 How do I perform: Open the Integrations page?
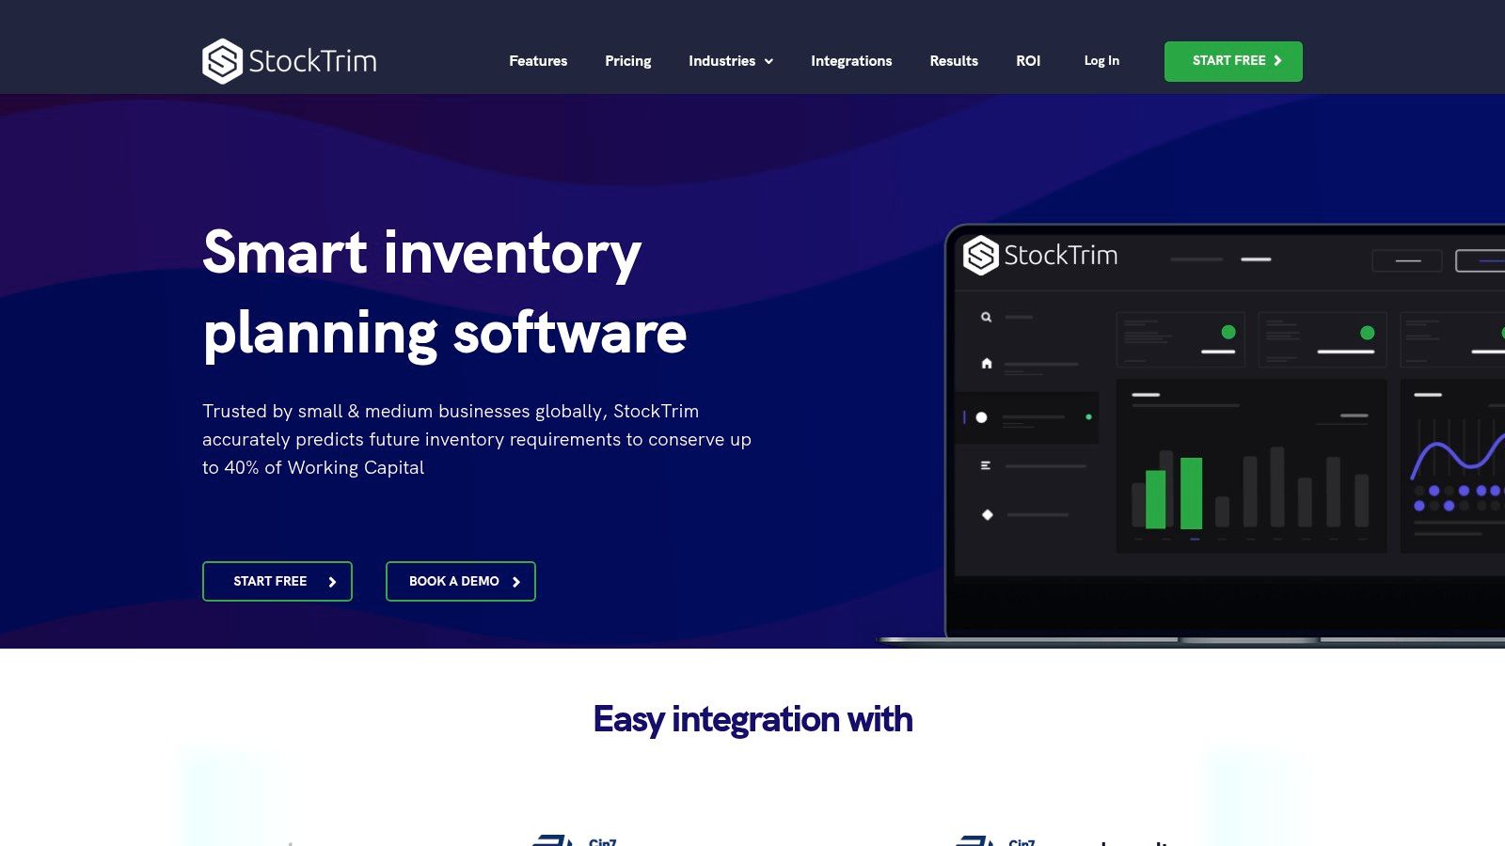point(851,61)
